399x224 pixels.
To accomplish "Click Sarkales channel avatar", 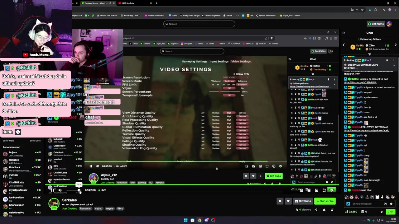I will pos(54,203).
